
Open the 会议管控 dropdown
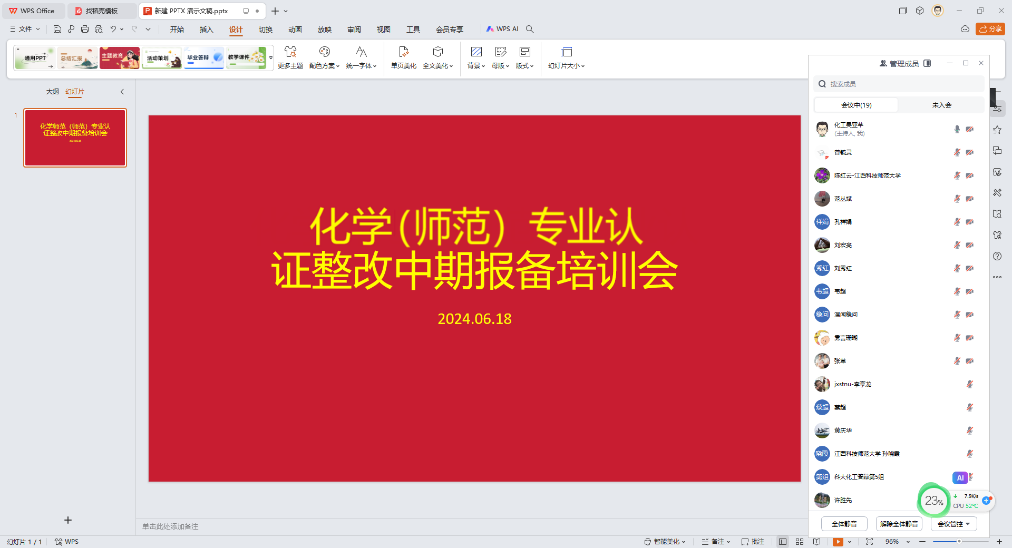click(953, 524)
